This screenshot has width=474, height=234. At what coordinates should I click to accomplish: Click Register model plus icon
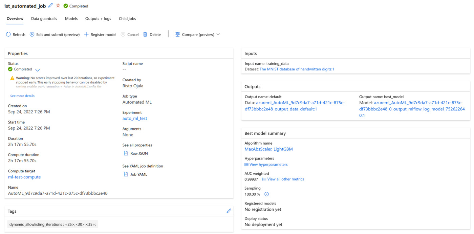tap(86, 35)
